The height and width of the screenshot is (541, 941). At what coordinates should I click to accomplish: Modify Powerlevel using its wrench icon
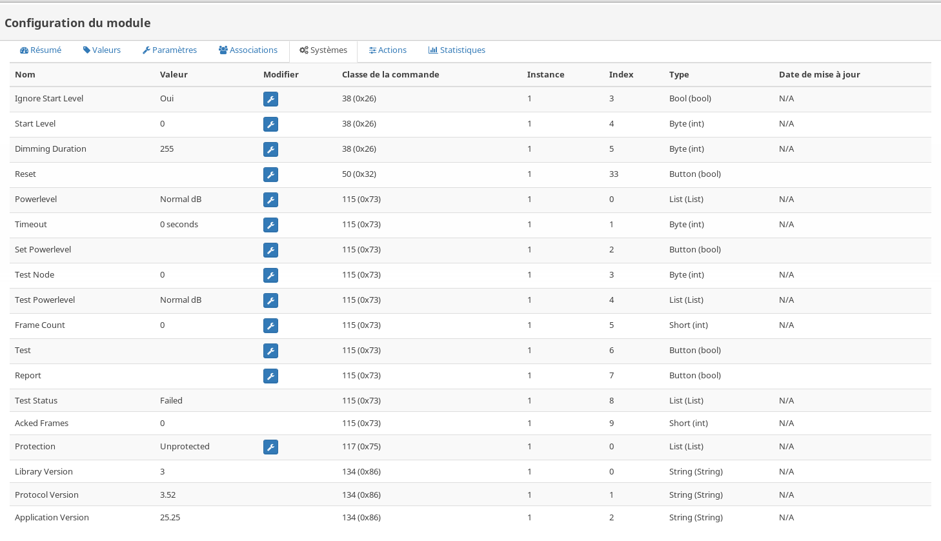click(270, 199)
